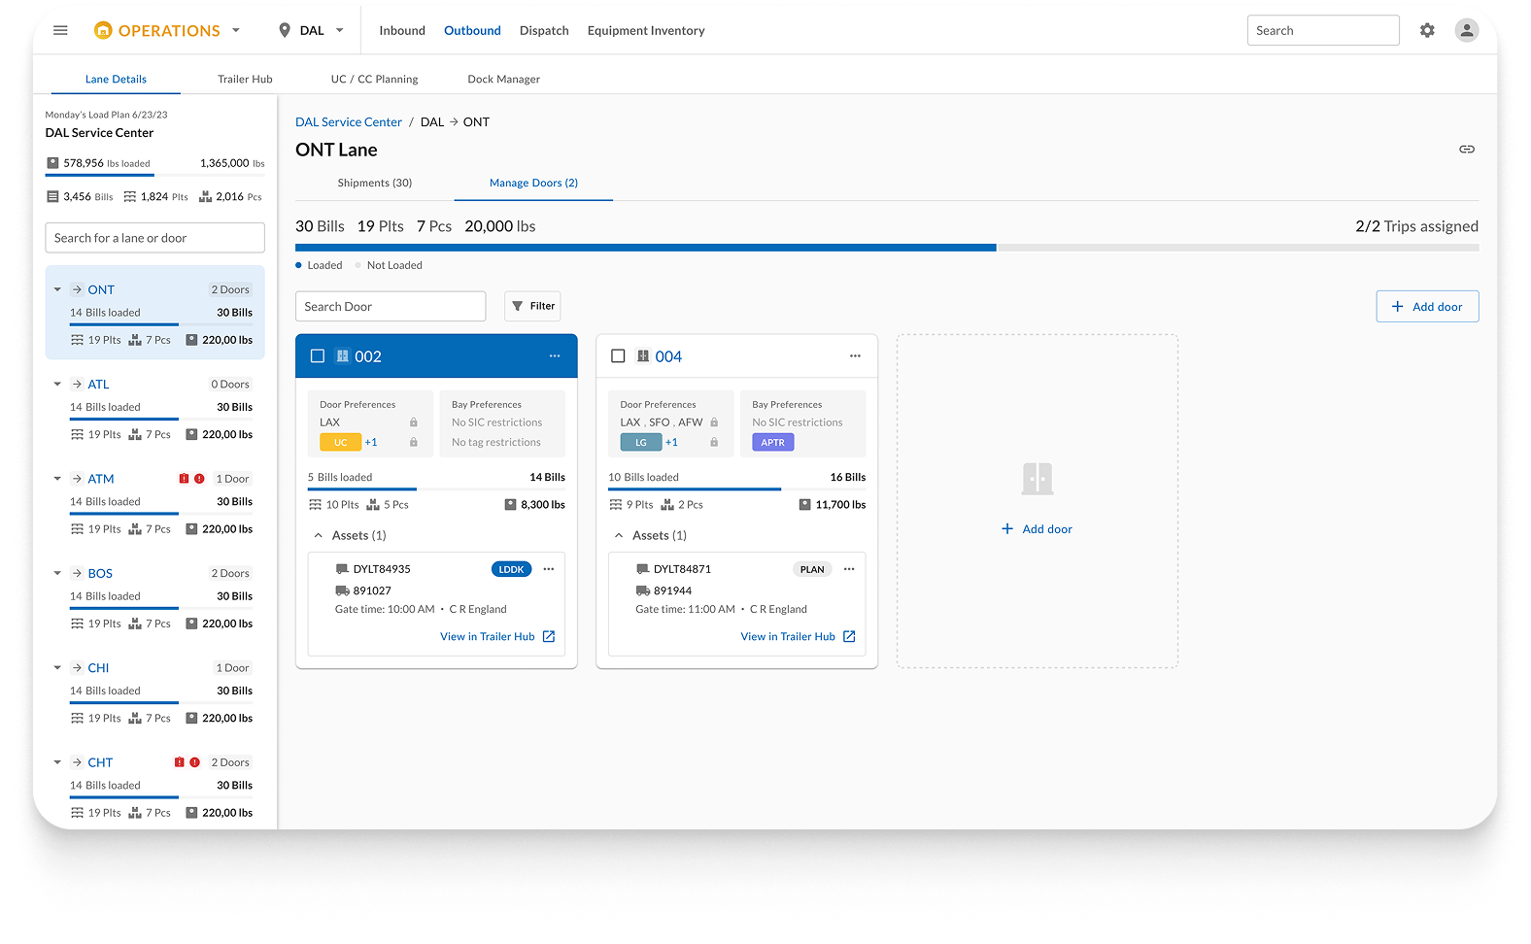The height and width of the screenshot is (944, 1531).
Task: Click the external-link icon in door 002 card
Action: point(549,637)
